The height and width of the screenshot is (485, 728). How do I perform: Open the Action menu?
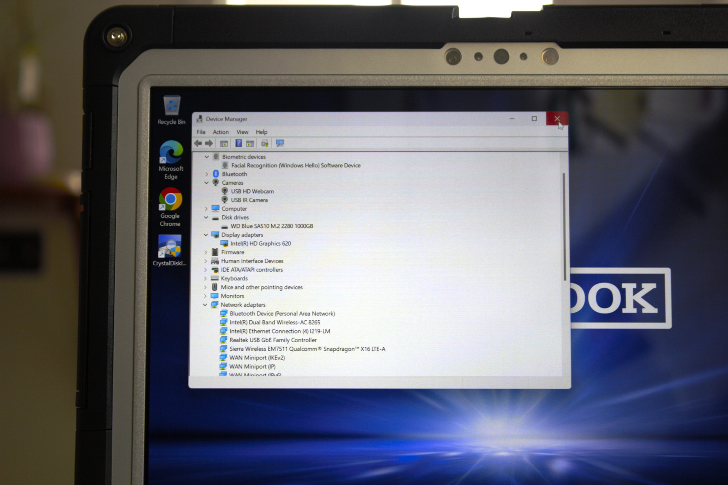[x=221, y=132]
